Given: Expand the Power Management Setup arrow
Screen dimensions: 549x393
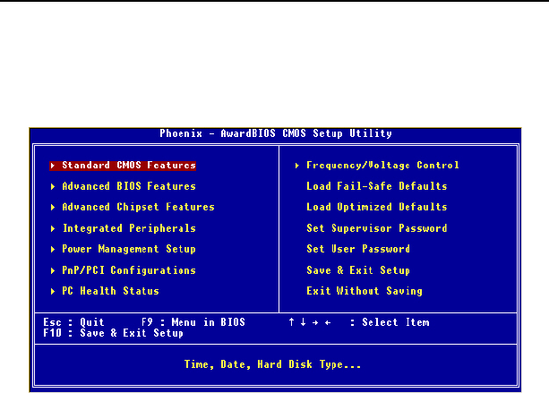Looking at the screenshot, I should pyautogui.click(x=54, y=249).
